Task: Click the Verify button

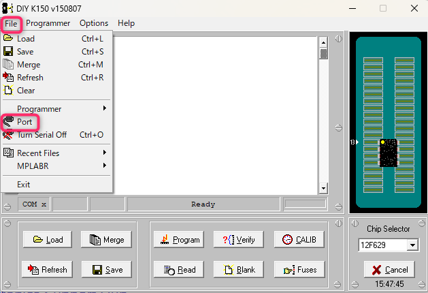Action: coord(239,240)
